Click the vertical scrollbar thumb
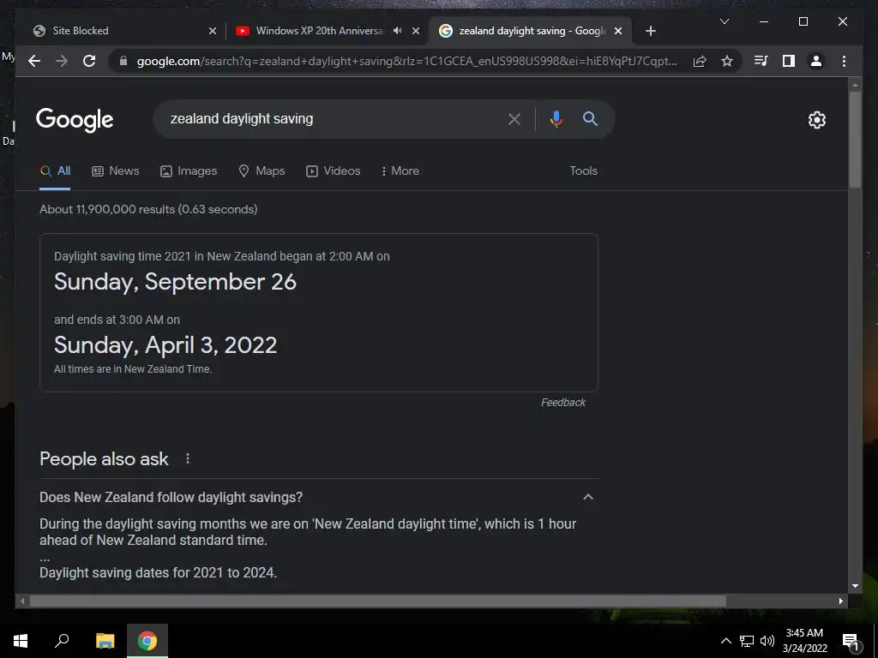The height and width of the screenshot is (658, 878). click(855, 140)
